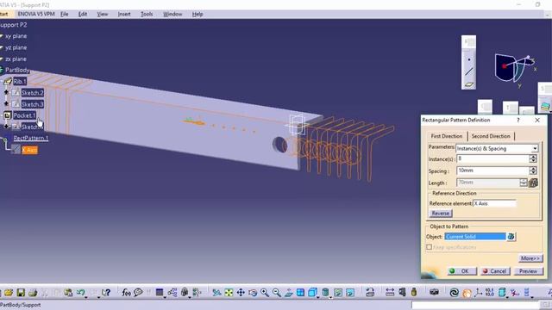This screenshot has width=552, height=310.
Task: Open the Edit menu
Action: pyautogui.click(x=83, y=14)
